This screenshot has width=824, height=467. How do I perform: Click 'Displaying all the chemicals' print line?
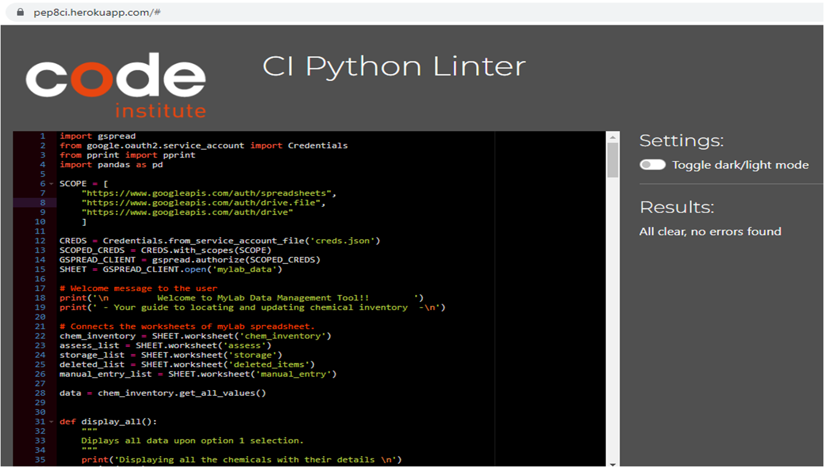(242, 460)
